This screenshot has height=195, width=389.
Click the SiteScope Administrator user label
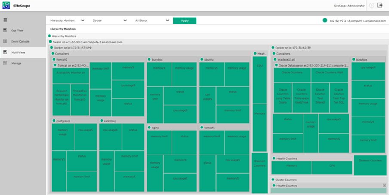click(x=349, y=6)
